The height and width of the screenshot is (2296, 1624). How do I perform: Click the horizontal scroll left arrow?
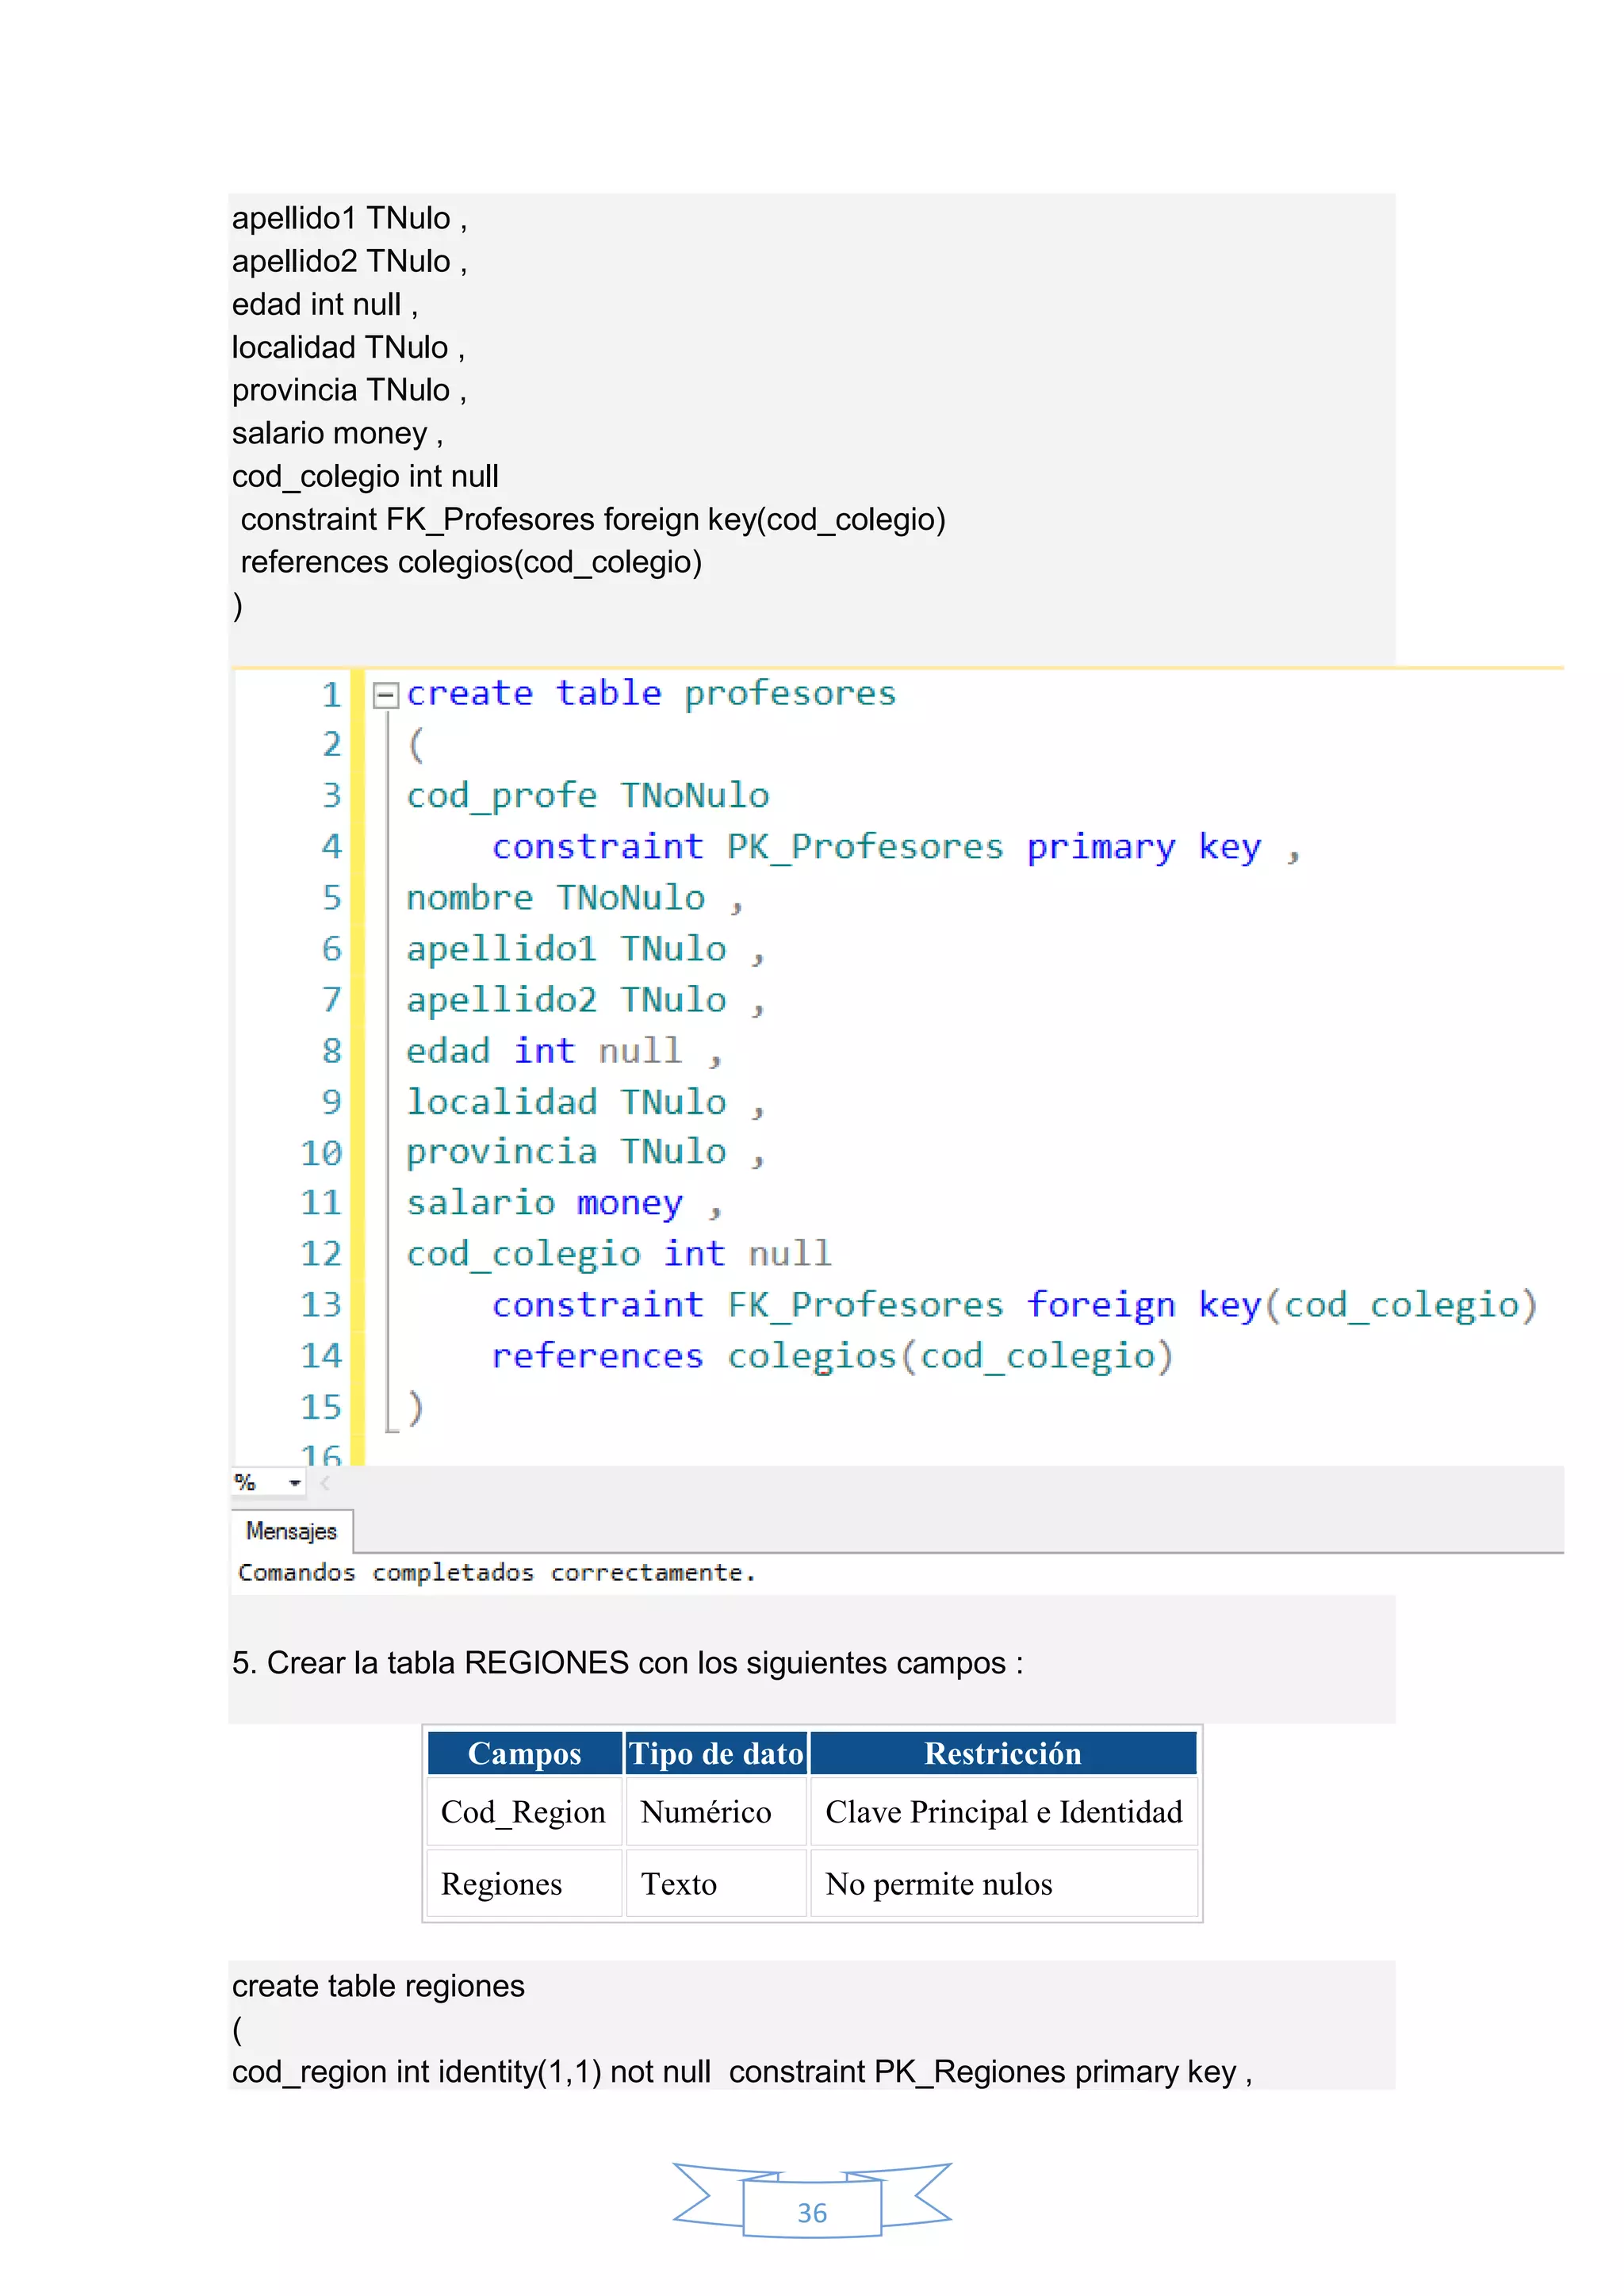click(325, 1483)
